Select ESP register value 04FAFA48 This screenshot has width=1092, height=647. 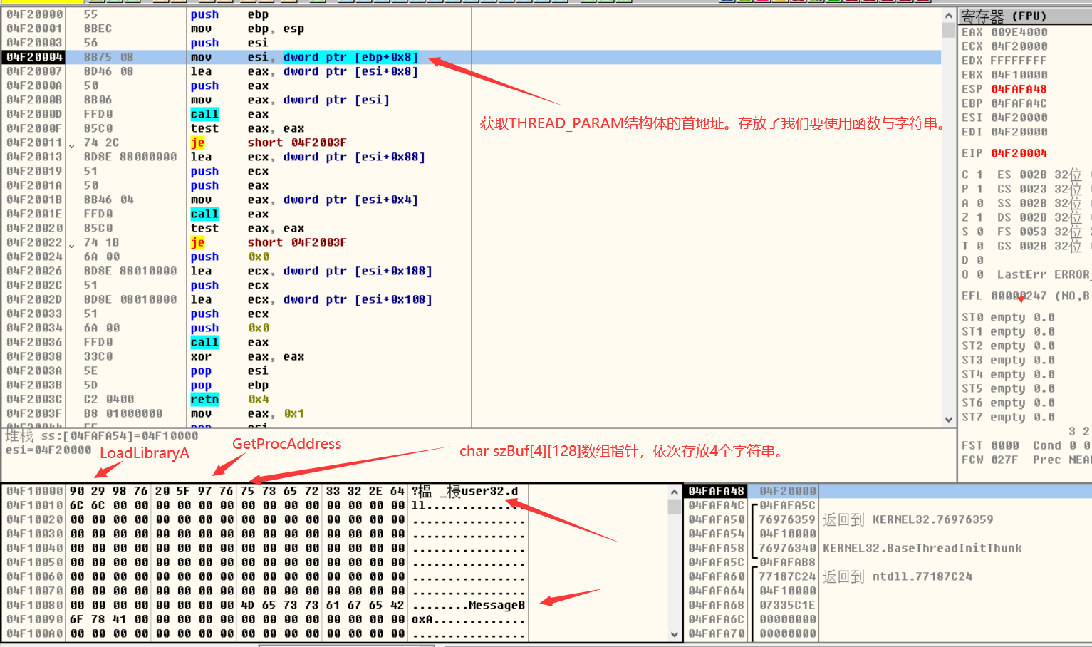(1019, 89)
